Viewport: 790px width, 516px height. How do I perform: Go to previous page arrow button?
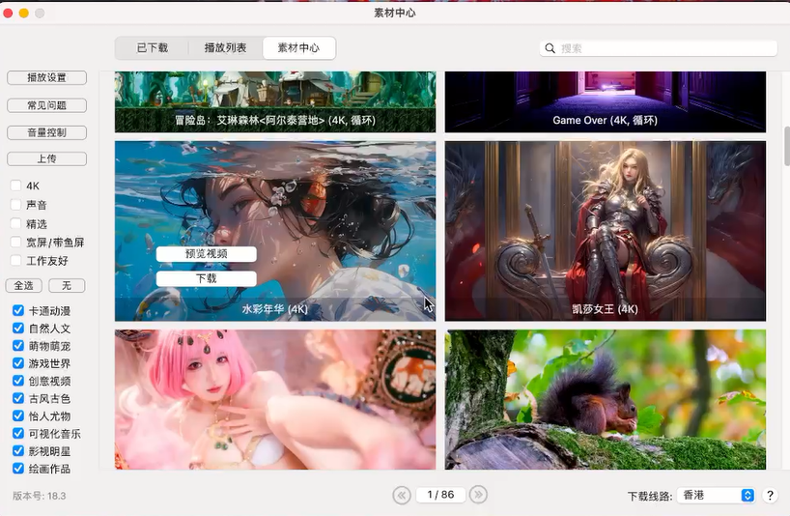pyautogui.click(x=402, y=495)
